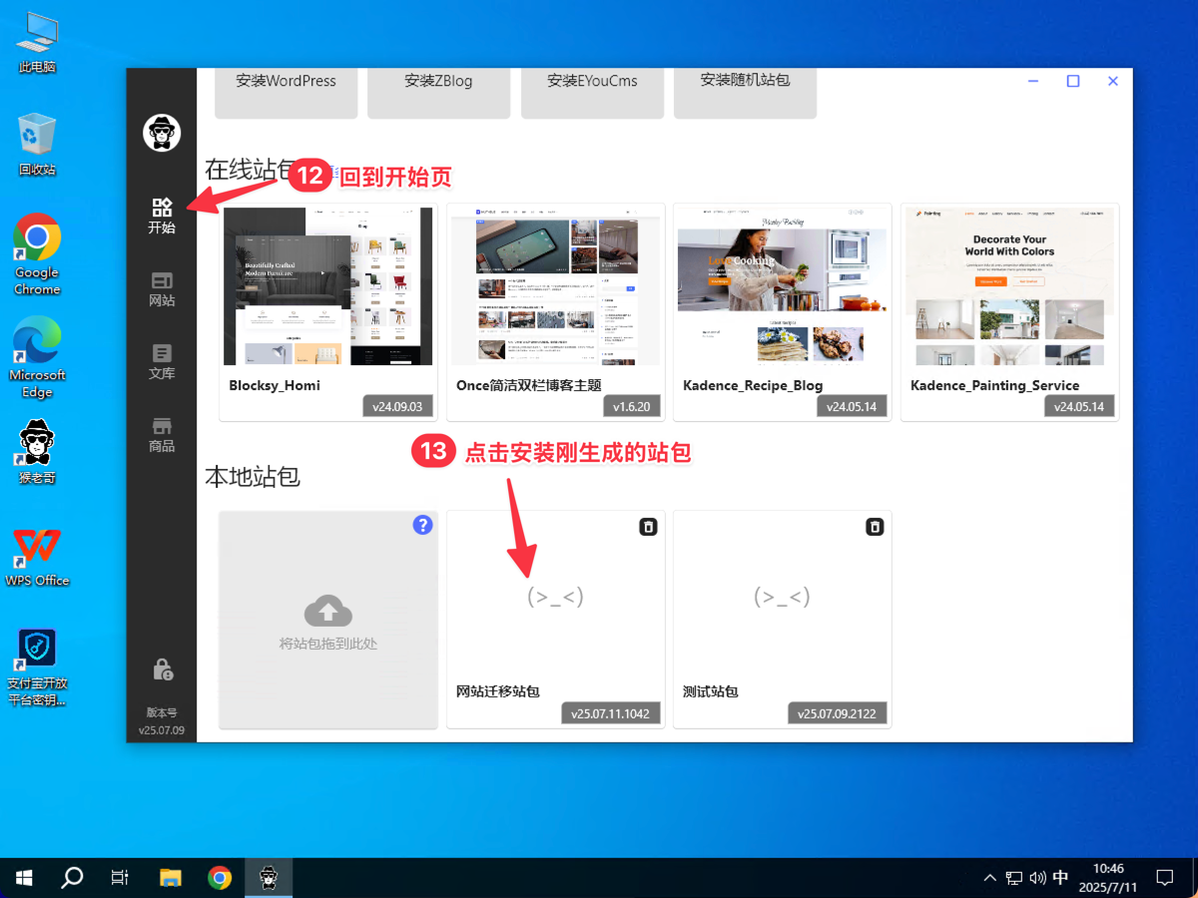Viewport: 1198px width, 898px height.
Task: Open the 开始 page in sidebar
Action: click(x=162, y=216)
